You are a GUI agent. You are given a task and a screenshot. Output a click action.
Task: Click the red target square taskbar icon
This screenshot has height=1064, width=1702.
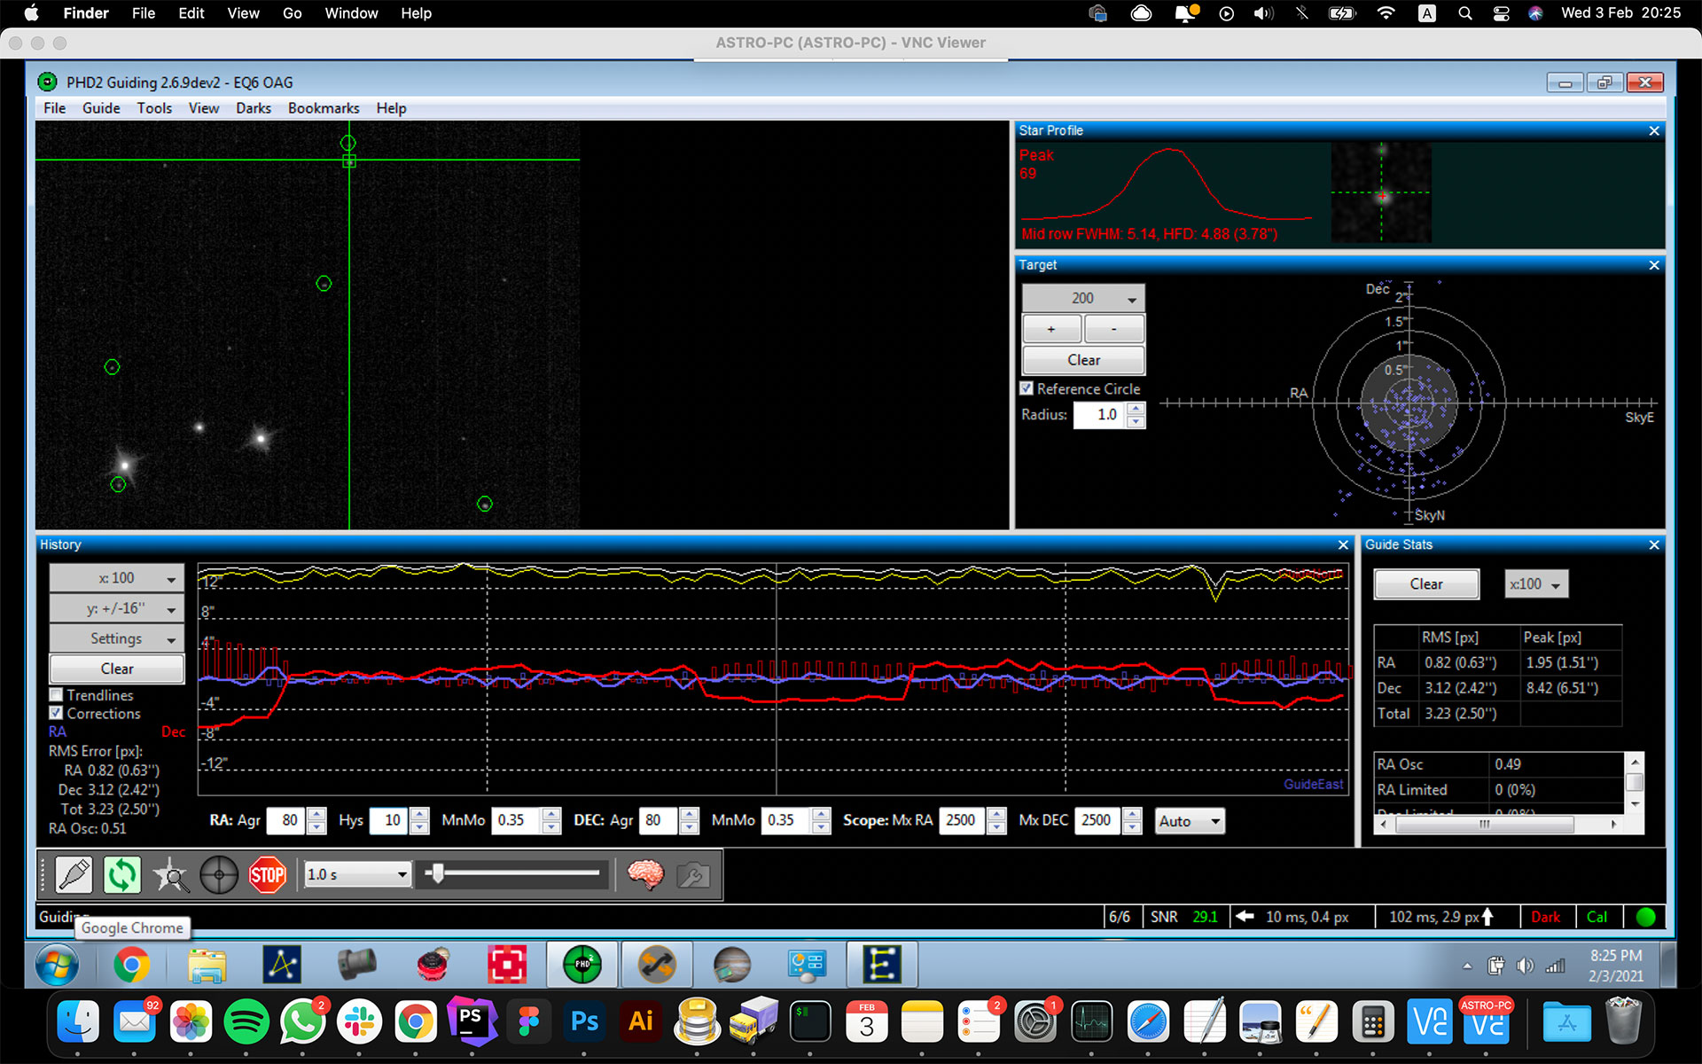[507, 965]
